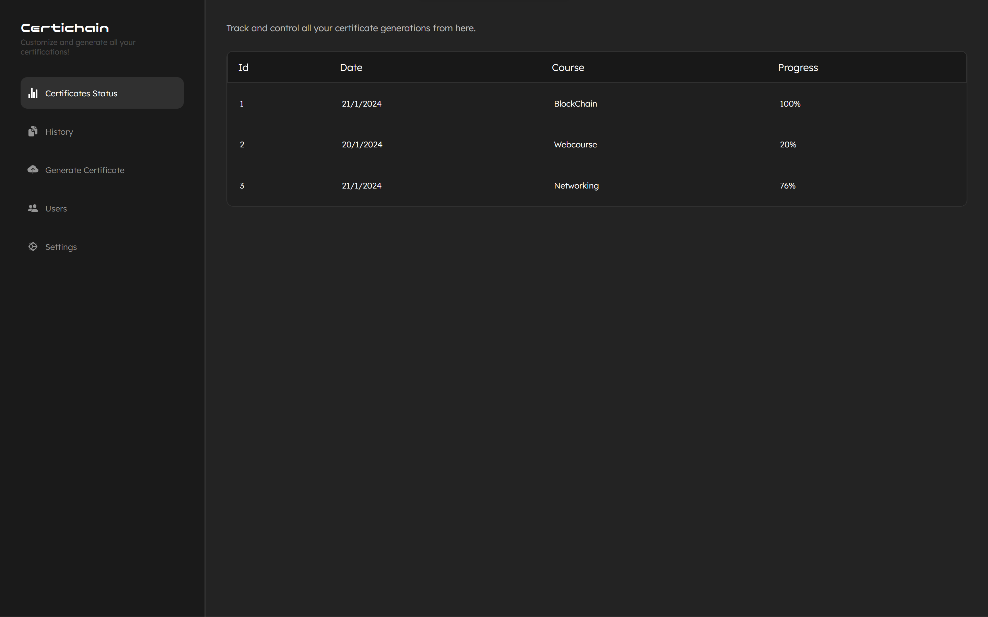Click the Users people icon
This screenshot has height=617, width=988.
[x=33, y=208]
